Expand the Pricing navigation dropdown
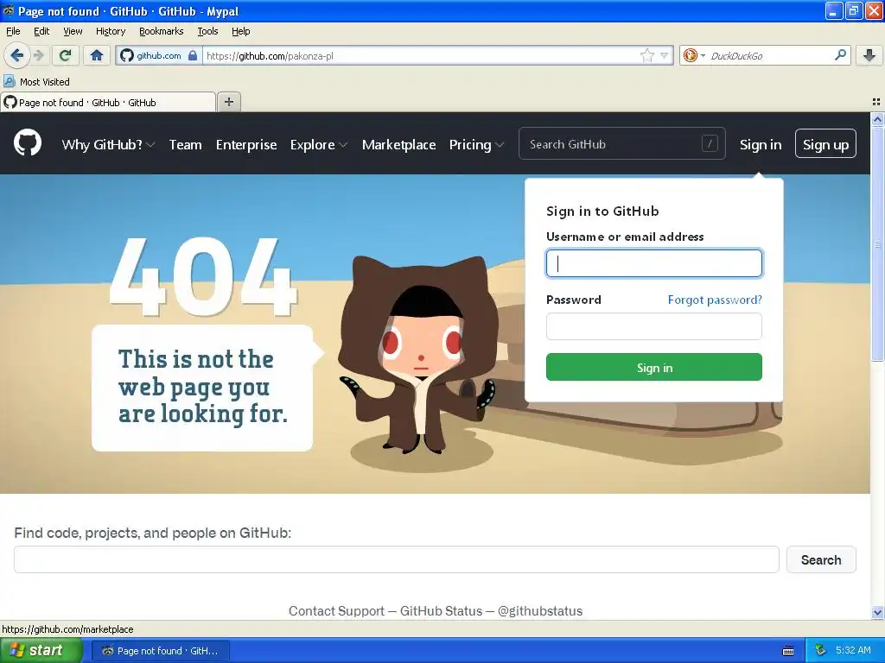Image resolution: width=885 pixels, height=663 pixels. click(476, 145)
